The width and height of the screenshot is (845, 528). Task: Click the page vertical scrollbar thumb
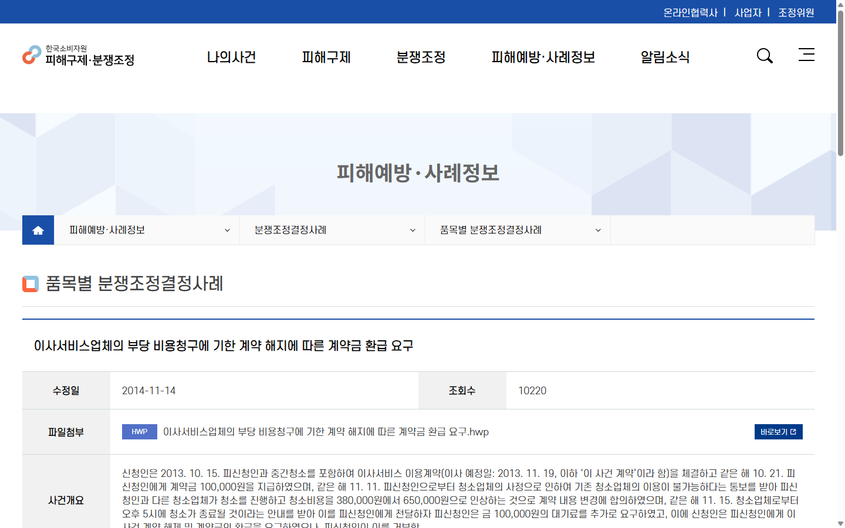click(x=840, y=82)
